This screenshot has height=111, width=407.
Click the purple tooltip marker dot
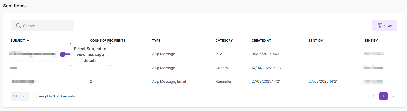pos(63,54)
